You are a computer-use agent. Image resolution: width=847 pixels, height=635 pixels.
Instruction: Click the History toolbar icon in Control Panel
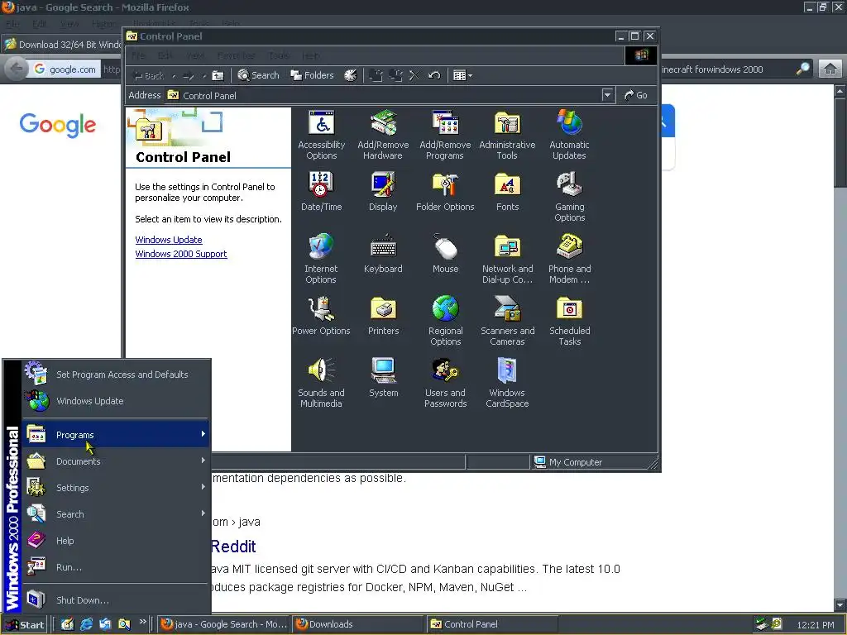click(x=351, y=75)
